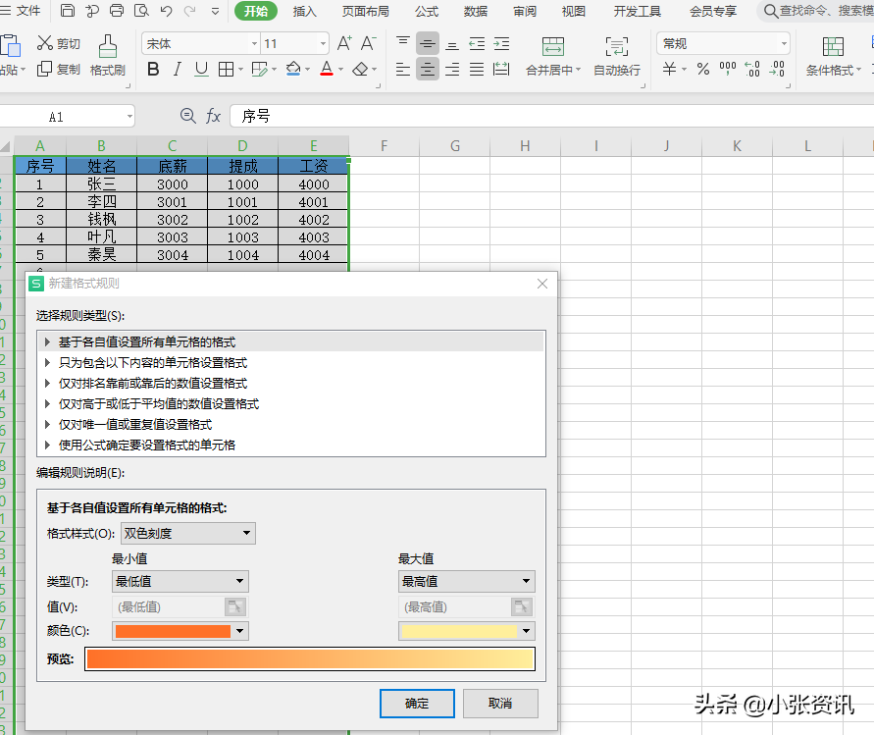Switch to the 插入 tab
The height and width of the screenshot is (735, 874).
(304, 11)
